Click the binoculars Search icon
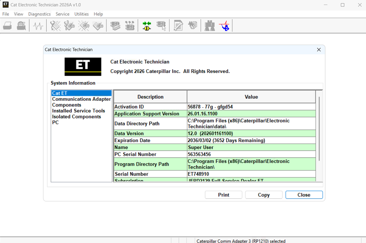This screenshot has width=366, height=243. pyautogui.click(x=209, y=25)
